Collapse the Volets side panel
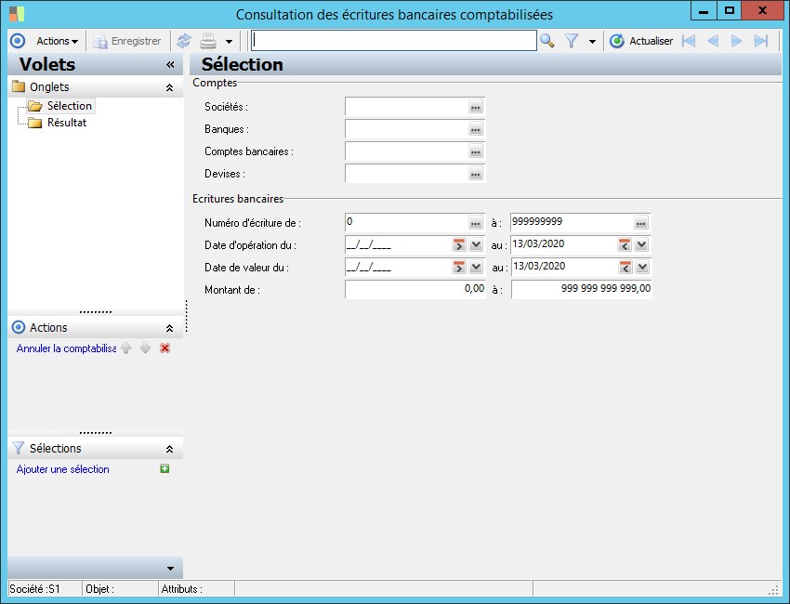Screen dimensions: 790x604 click(x=170, y=65)
